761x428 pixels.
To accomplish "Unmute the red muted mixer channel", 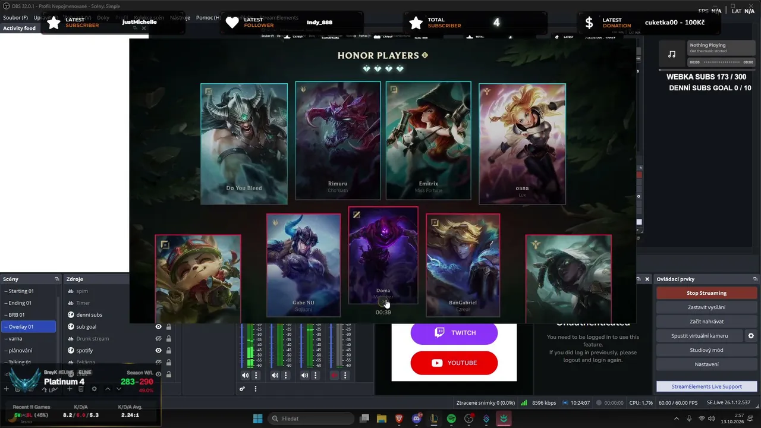I will point(334,376).
